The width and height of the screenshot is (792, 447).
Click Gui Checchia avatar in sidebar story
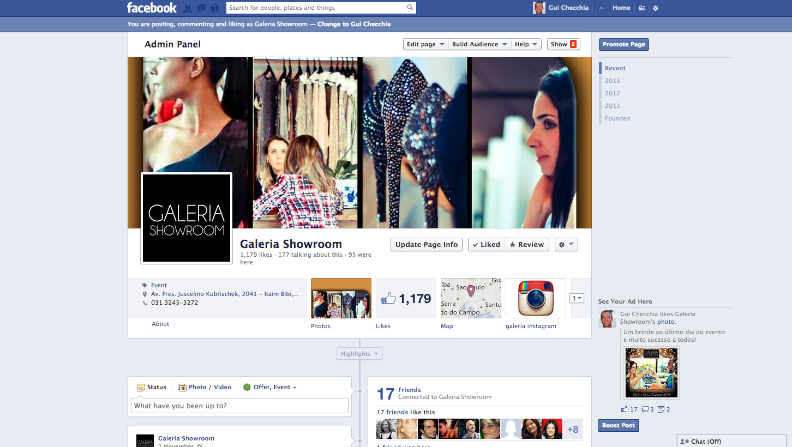[x=607, y=319]
